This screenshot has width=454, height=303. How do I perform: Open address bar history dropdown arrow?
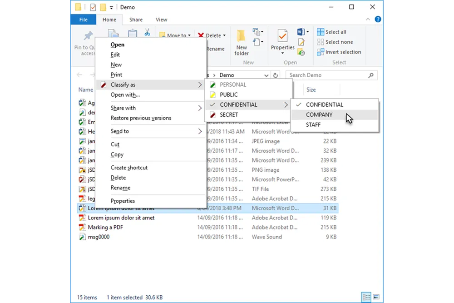click(x=266, y=75)
